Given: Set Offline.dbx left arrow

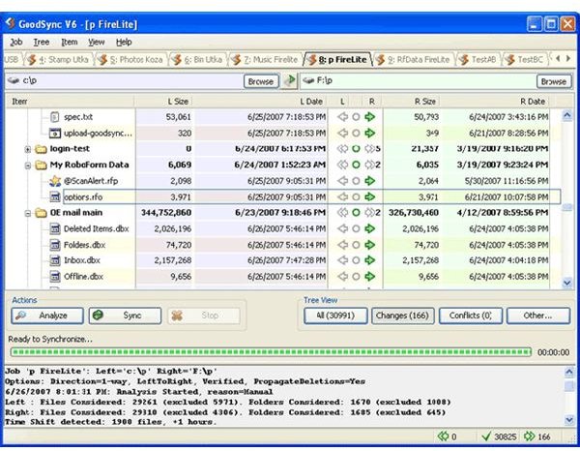Looking at the screenshot, I should [343, 276].
